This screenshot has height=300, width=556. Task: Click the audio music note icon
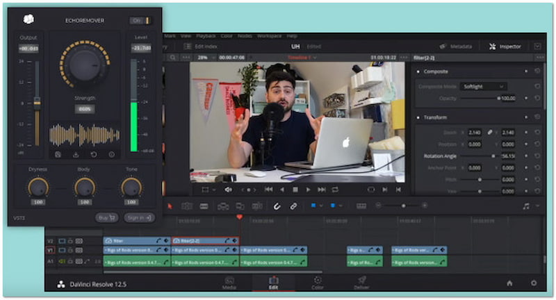coord(526,206)
